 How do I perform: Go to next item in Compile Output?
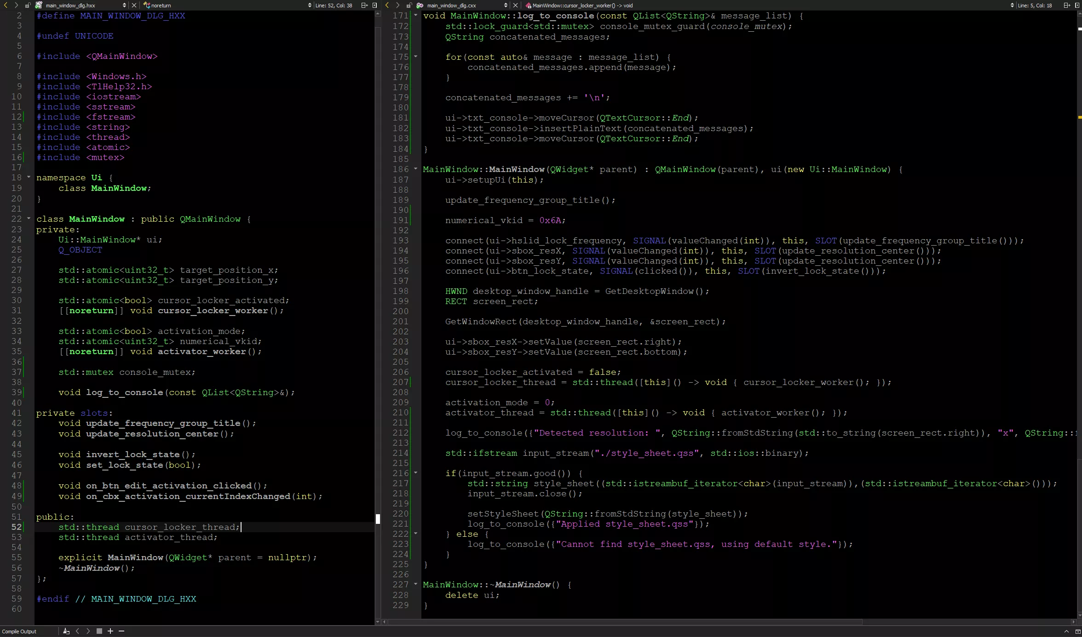[x=88, y=631]
